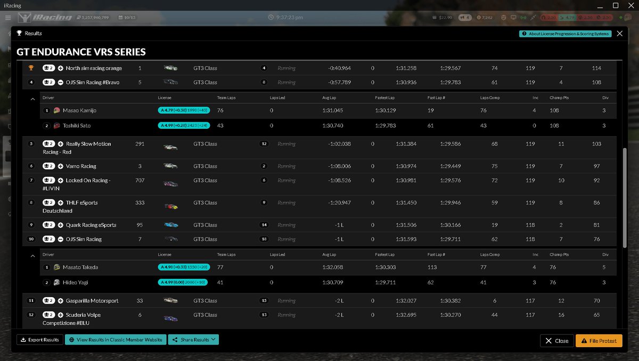
Task: Open the Share Results dropdown
Action: coord(193,340)
